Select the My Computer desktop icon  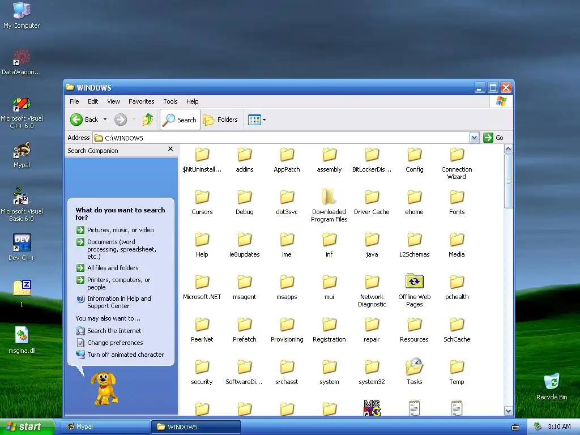[x=22, y=15]
